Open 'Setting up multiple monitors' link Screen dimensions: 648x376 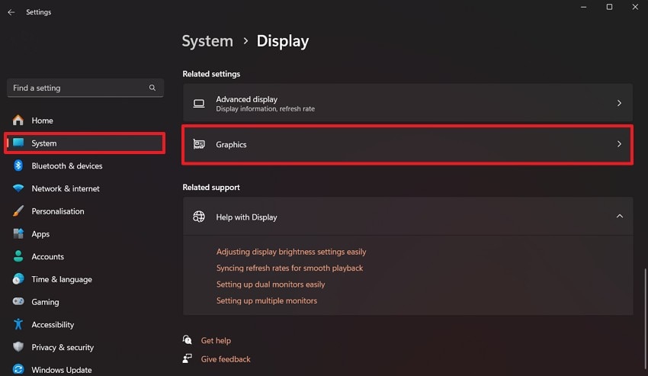coord(267,300)
